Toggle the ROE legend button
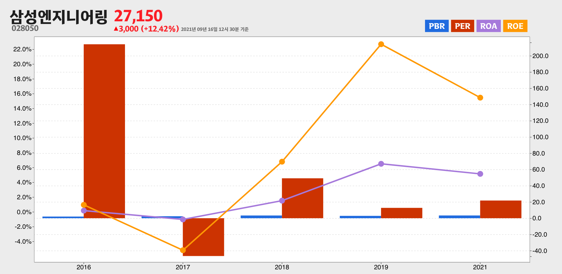Image resolution: width=562 pixels, height=274 pixels. click(515, 26)
